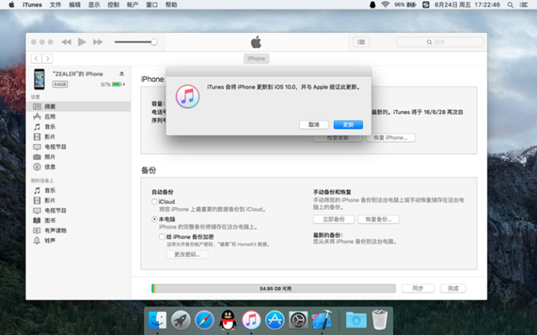Open iTunes from the dock

point(251,320)
